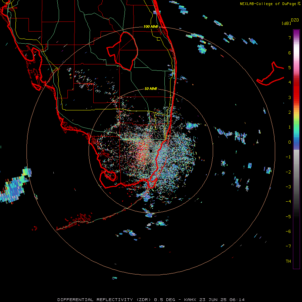Select the 1 tick label on scale
The height and width of the screenshot is (302, 302).
[290, 127]
